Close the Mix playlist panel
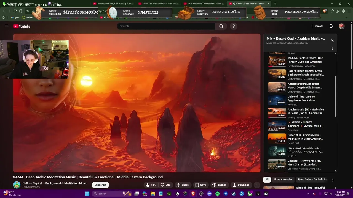 tap(332, 40)
